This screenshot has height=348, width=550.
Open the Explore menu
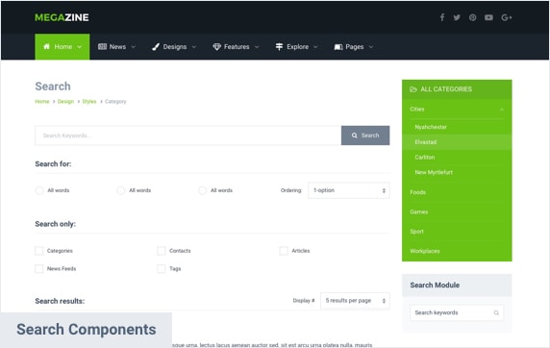pyautogui.click(x=297, y=47)
